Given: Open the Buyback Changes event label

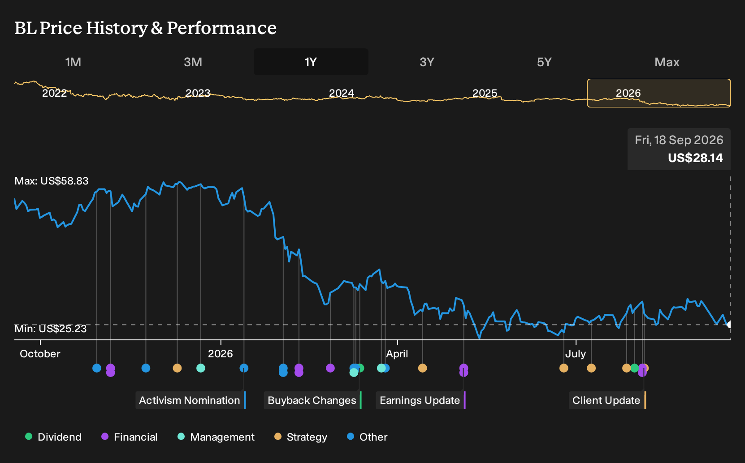Looking at the screenshot, I should [312, 400].
